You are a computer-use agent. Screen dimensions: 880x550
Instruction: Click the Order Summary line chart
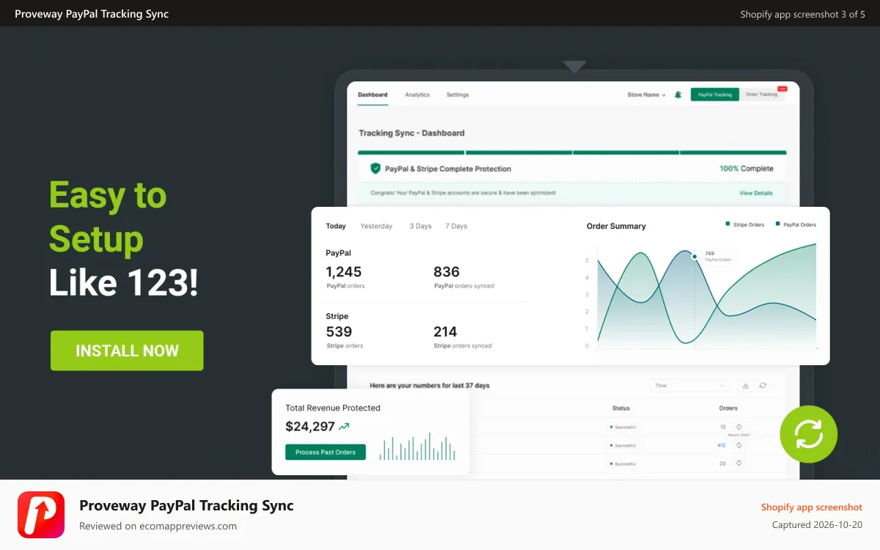pyautogui.click(x=706, y=295)
